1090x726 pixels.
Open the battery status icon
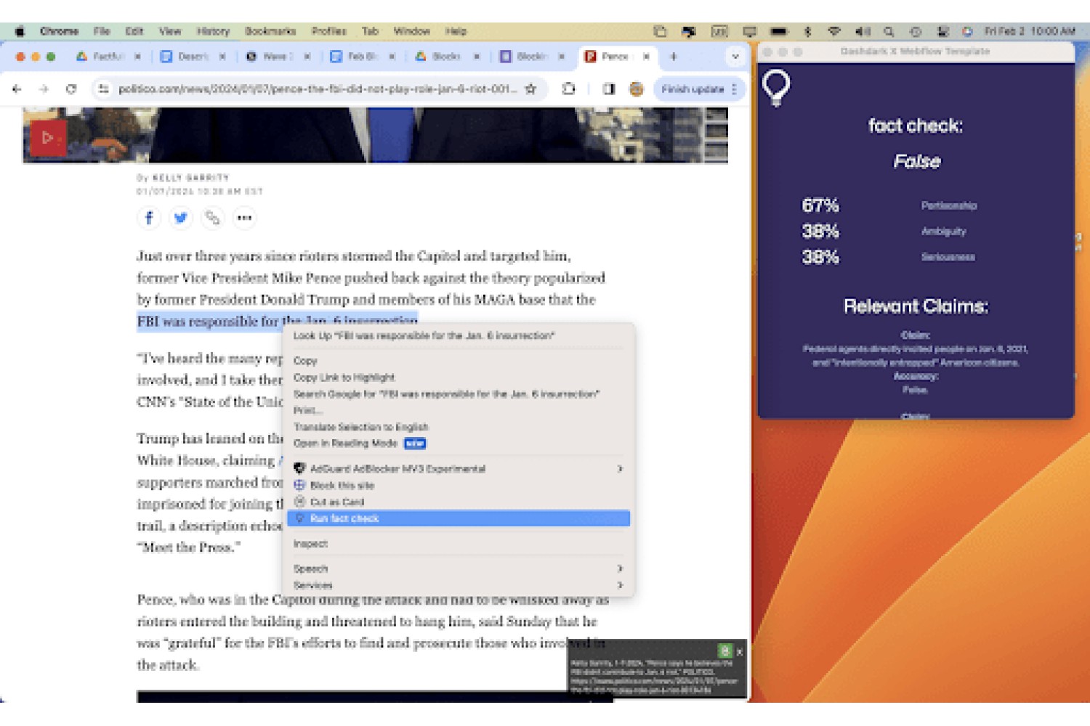pyautogui.click(x=779, y=31)
